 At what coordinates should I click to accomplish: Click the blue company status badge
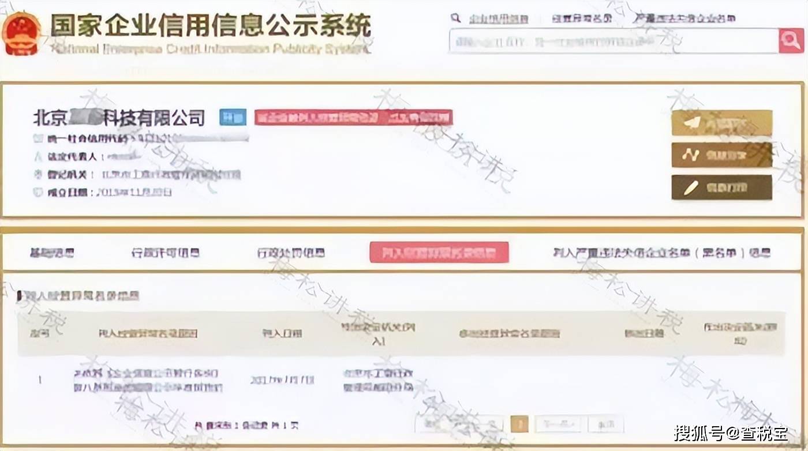[x=233, y=118]
